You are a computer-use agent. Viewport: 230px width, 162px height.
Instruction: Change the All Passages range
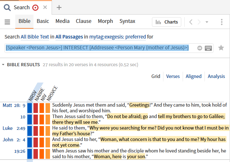pos(69,37)
